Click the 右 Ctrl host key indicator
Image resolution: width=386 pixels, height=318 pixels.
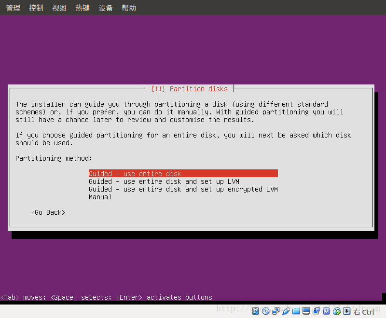click(x=364, y=312)
